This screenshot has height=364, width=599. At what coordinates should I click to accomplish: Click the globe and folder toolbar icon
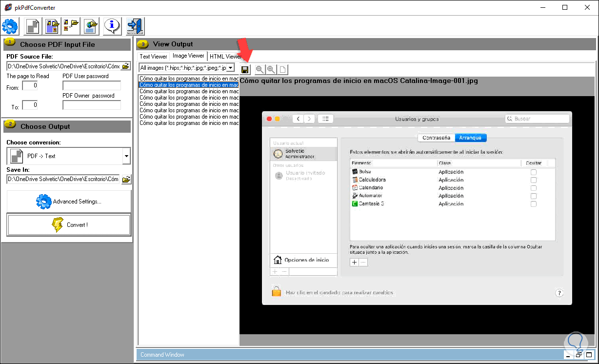click(x=91, y=25)
